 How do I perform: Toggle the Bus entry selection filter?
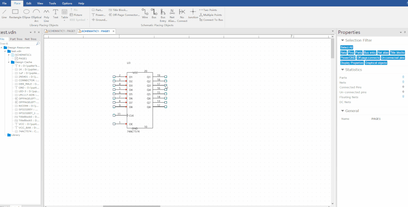click(x=370, y=53)
